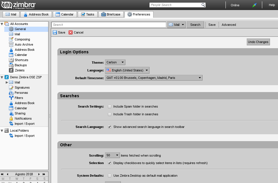
Task: Click the Personas icon
Action: pos(11,93)
